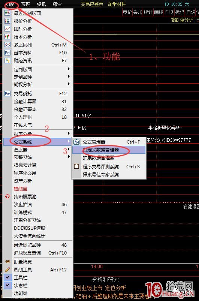Screen dimensions: 199x301
Task: Click the 标记 toolbar button
Action: (x=180, y=12)
